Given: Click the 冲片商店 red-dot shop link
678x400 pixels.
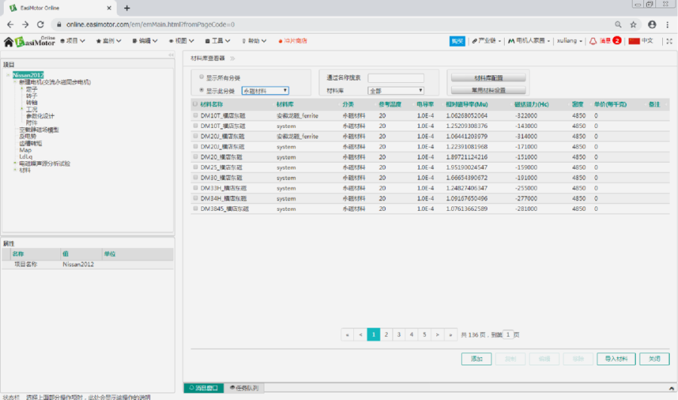Looking at the screenshot, I should pos(292,41).
